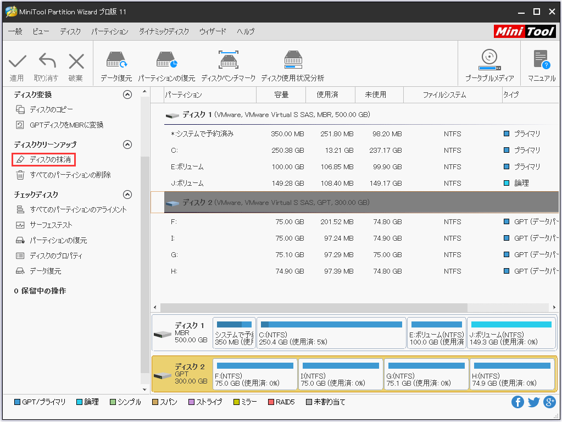The width and height of the screenshot is (562, 422).
Task: Open the Facebook share icon
Action: 518,402
